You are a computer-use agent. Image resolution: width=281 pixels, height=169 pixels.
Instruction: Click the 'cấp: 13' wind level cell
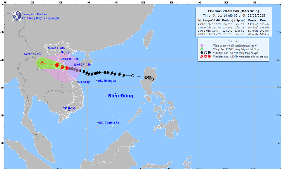click(x=239, y=24)
